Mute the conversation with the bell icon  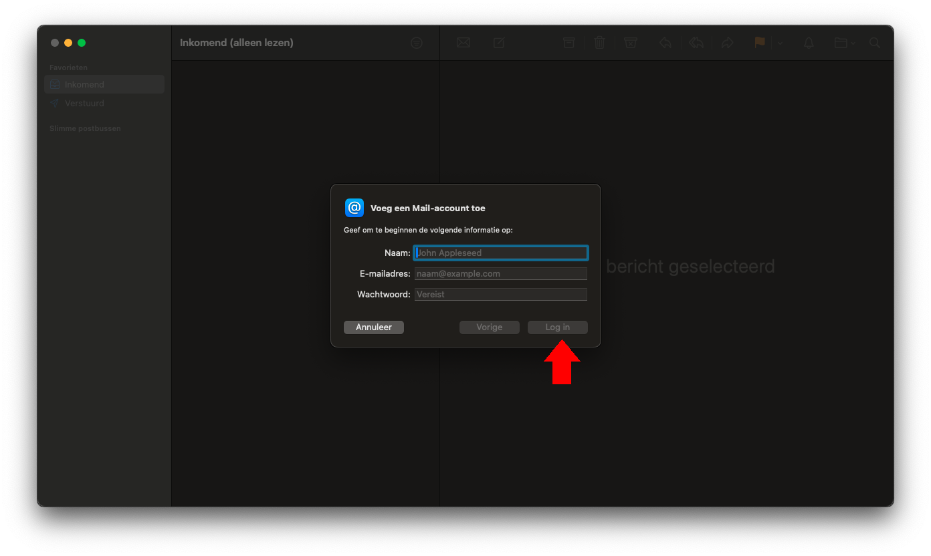coord(808,42)
